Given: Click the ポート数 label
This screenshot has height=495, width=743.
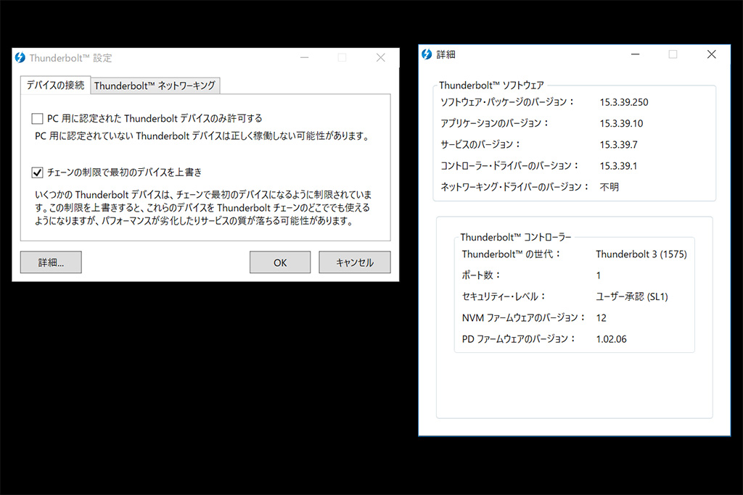Looking at the screenshot, I should tap(481, 275).
